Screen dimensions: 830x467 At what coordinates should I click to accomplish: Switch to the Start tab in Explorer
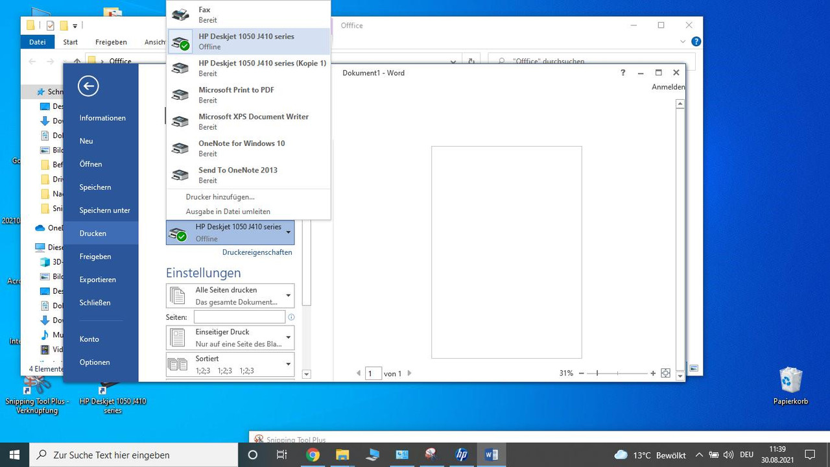pyautogui.click(x=71, y=42)
